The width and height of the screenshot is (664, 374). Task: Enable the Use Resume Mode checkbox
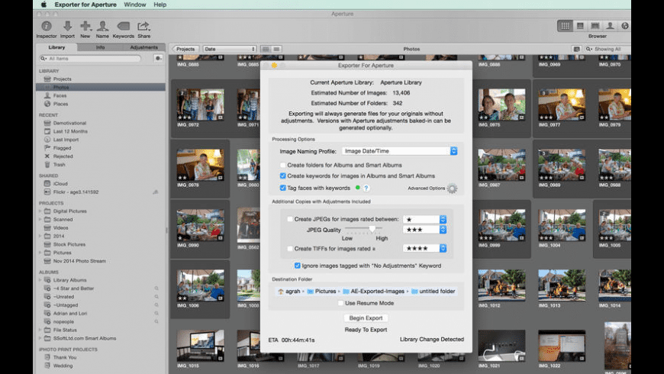(x=340, y=303)
